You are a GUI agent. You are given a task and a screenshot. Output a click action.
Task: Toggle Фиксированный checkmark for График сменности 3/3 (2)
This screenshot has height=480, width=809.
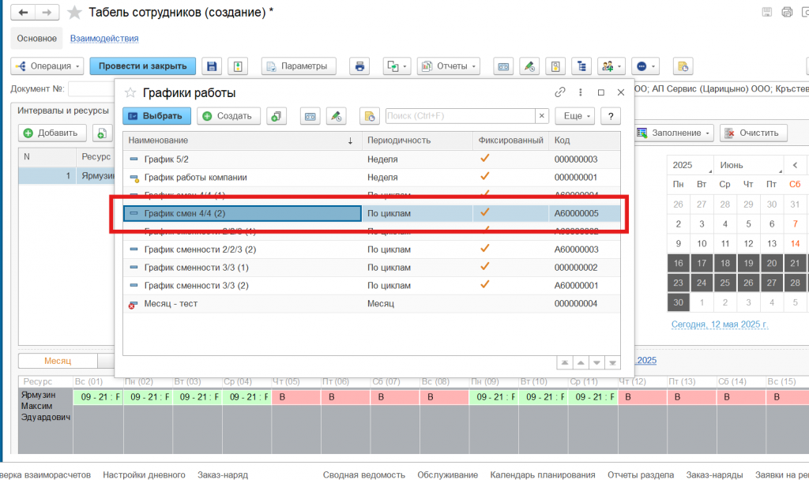coord(485,285)
